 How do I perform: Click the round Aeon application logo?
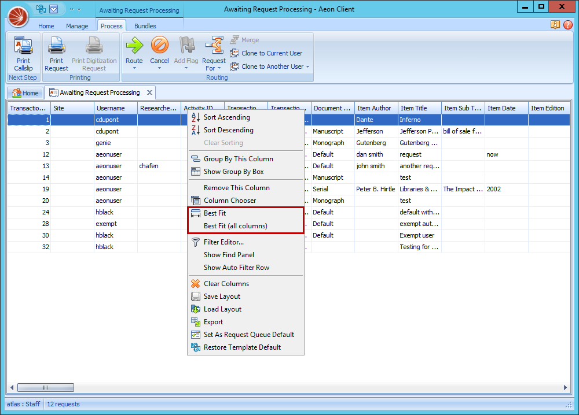tap(17, 16)
